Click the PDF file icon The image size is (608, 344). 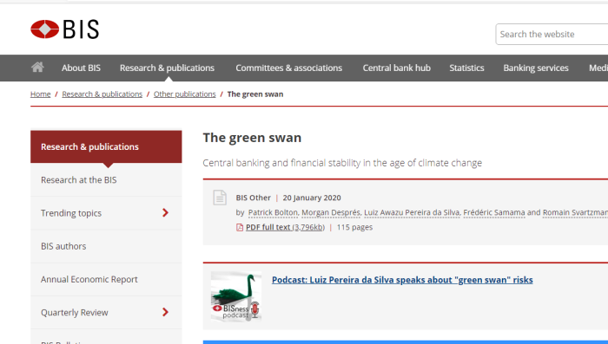click(240, 227)
